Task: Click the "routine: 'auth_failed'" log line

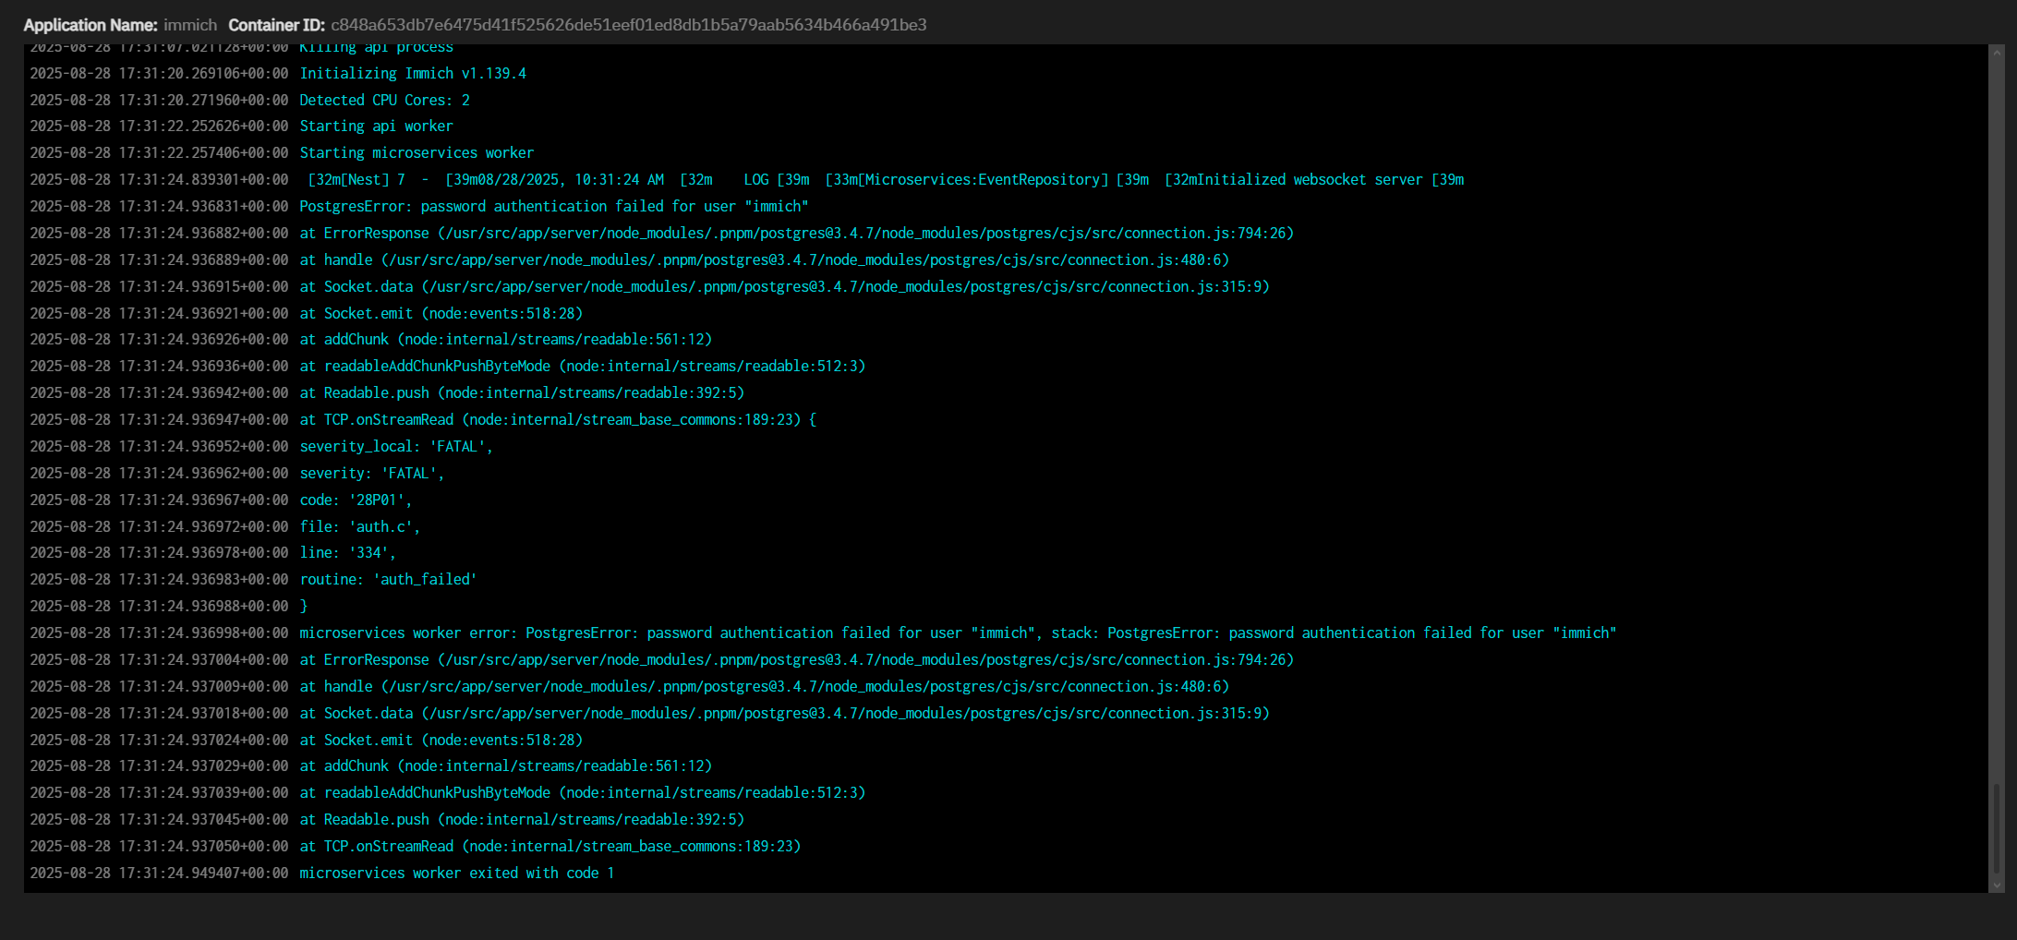Action: pyautogui.click(x=388, y=580)
